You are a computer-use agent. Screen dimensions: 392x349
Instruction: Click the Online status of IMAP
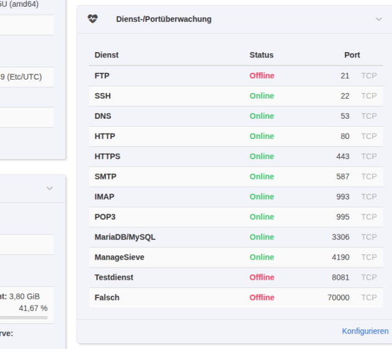262,197
